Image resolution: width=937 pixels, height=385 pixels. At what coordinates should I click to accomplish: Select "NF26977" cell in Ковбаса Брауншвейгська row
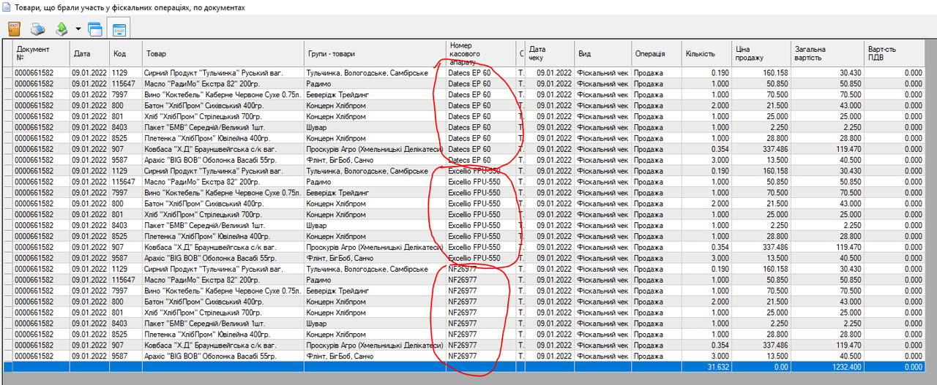point(481,345)
